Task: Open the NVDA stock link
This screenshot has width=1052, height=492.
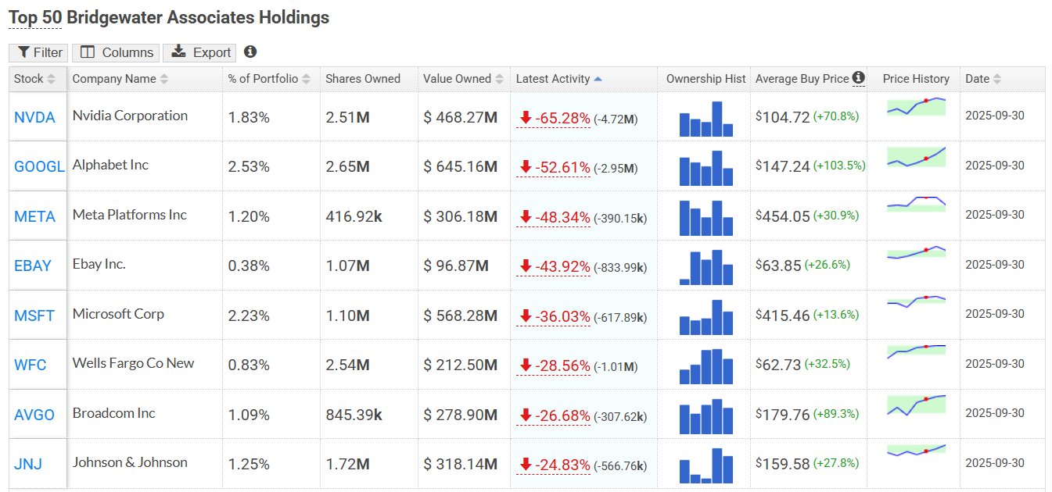Action: click(34, 118)
